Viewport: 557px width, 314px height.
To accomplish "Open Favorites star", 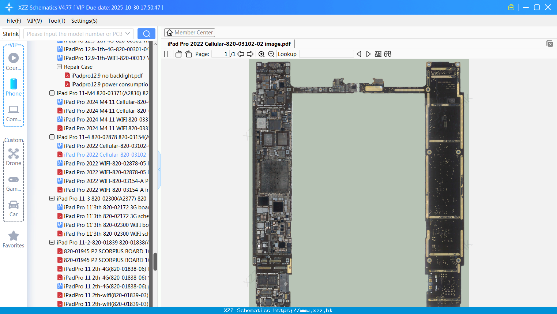I will 14,239.
